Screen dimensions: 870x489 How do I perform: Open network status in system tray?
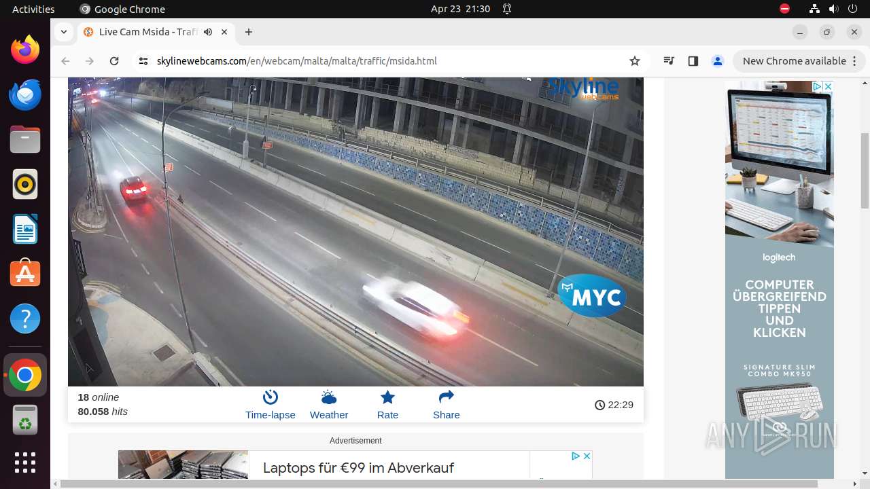(815, 9)
